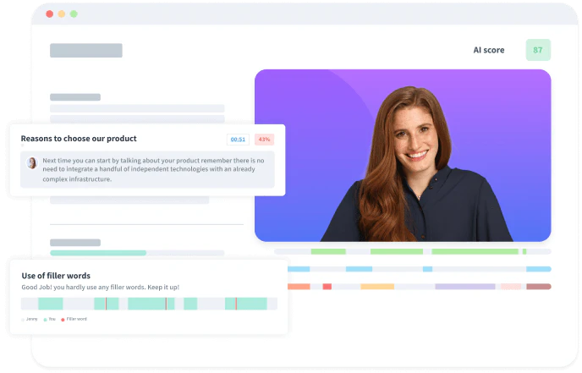Select the 00:51 timestamp badge
This screenshot has height=373, width=582.
pyautogui.click(x=238, y=140)
